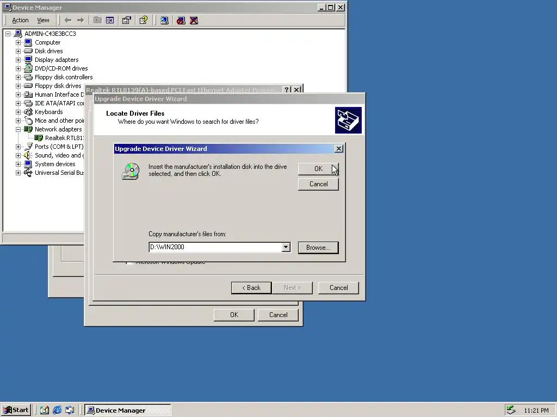Click the 11:21 PM clock in tray
This screenshot has width=557, height=417.
click(536, 410)
